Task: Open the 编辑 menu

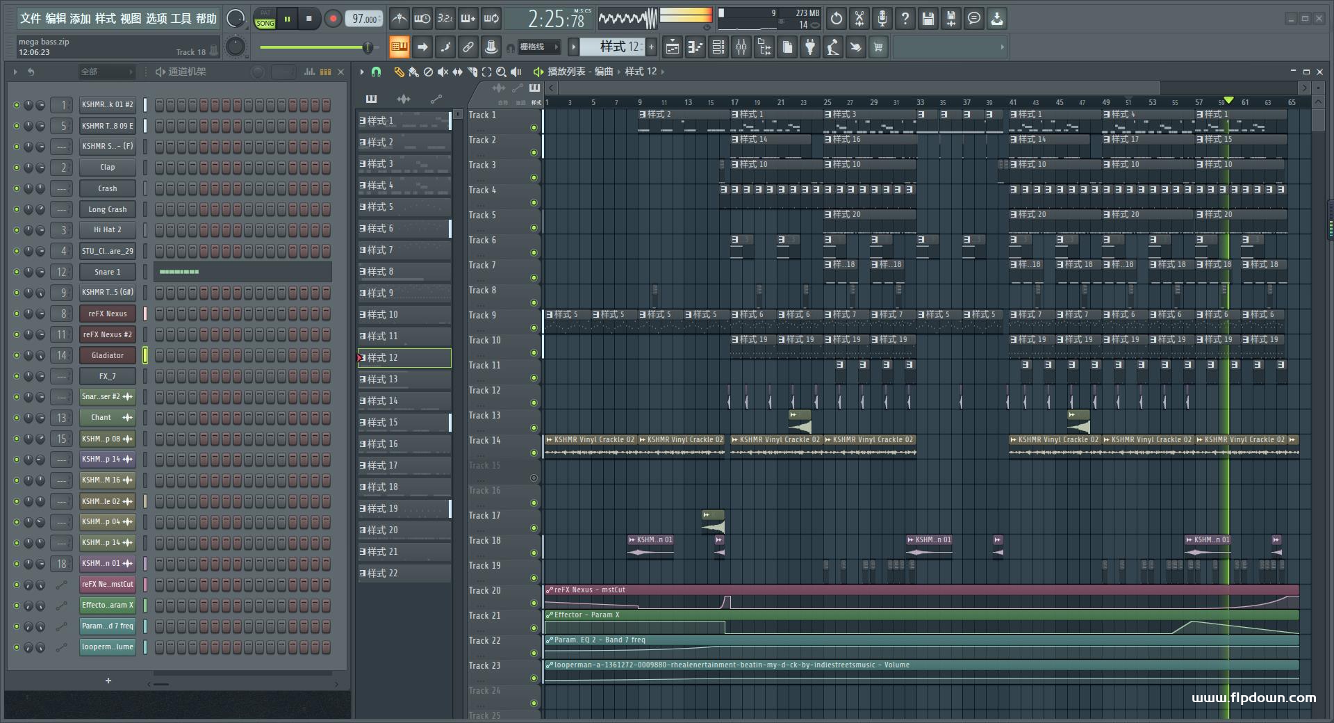Action: click(x=56, y=19)
